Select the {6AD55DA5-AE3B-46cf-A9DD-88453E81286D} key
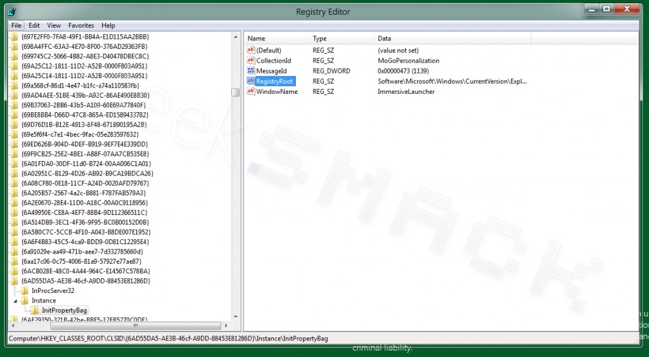Image resolution: width=649 pixels, height=357 pixels. point(86,280)
